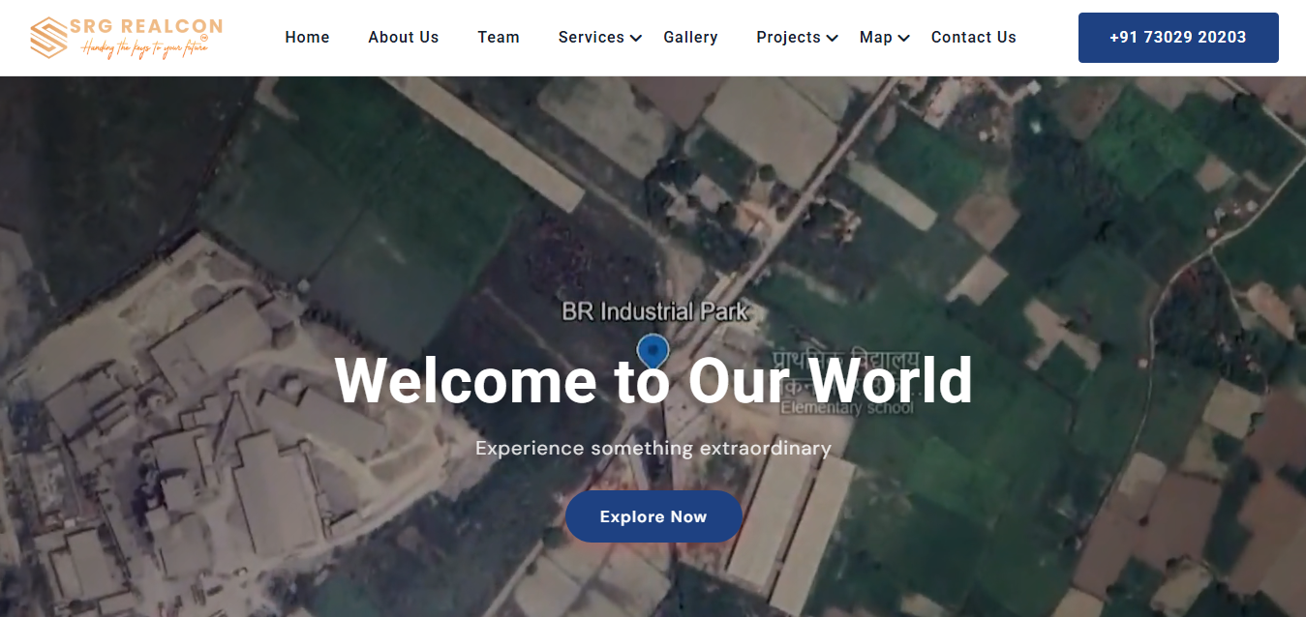Viewport: 1306px width, 617px height.
Task: Expand the chevron next to Map
Action: click(904, 39)
